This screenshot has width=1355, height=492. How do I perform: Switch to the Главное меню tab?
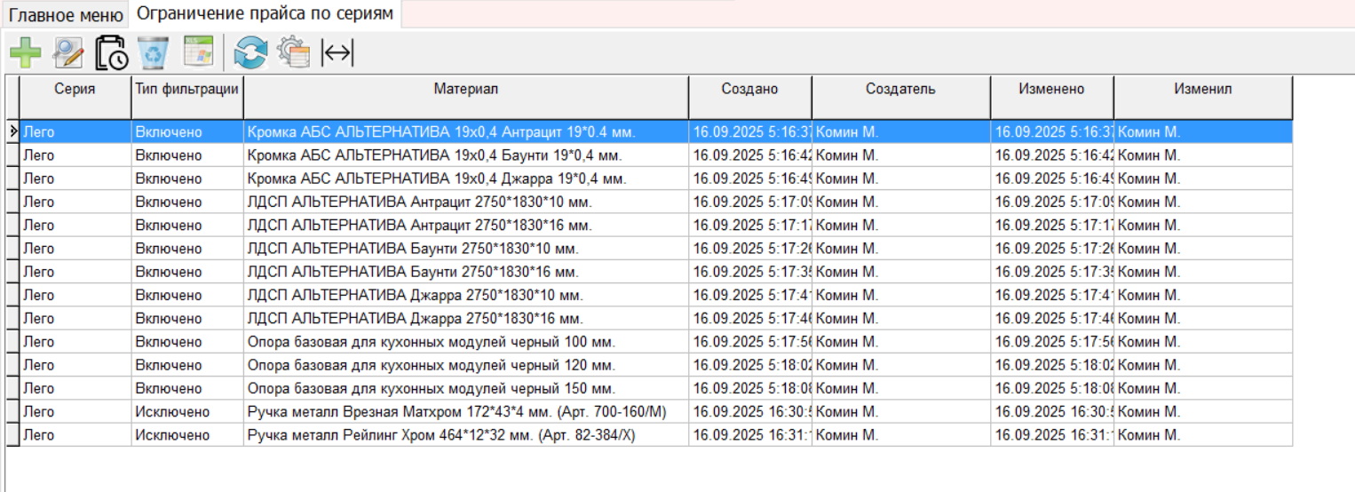coord(66,15)
